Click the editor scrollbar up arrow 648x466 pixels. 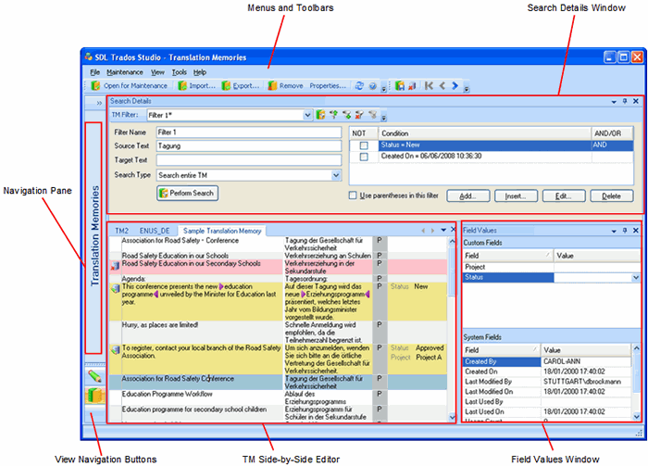[x=452, y=241]
